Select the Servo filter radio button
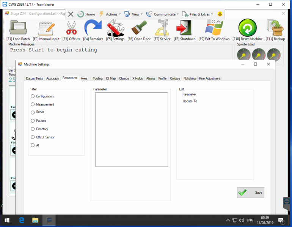Screen dimensions: 292x227 (x=33, y=112)
